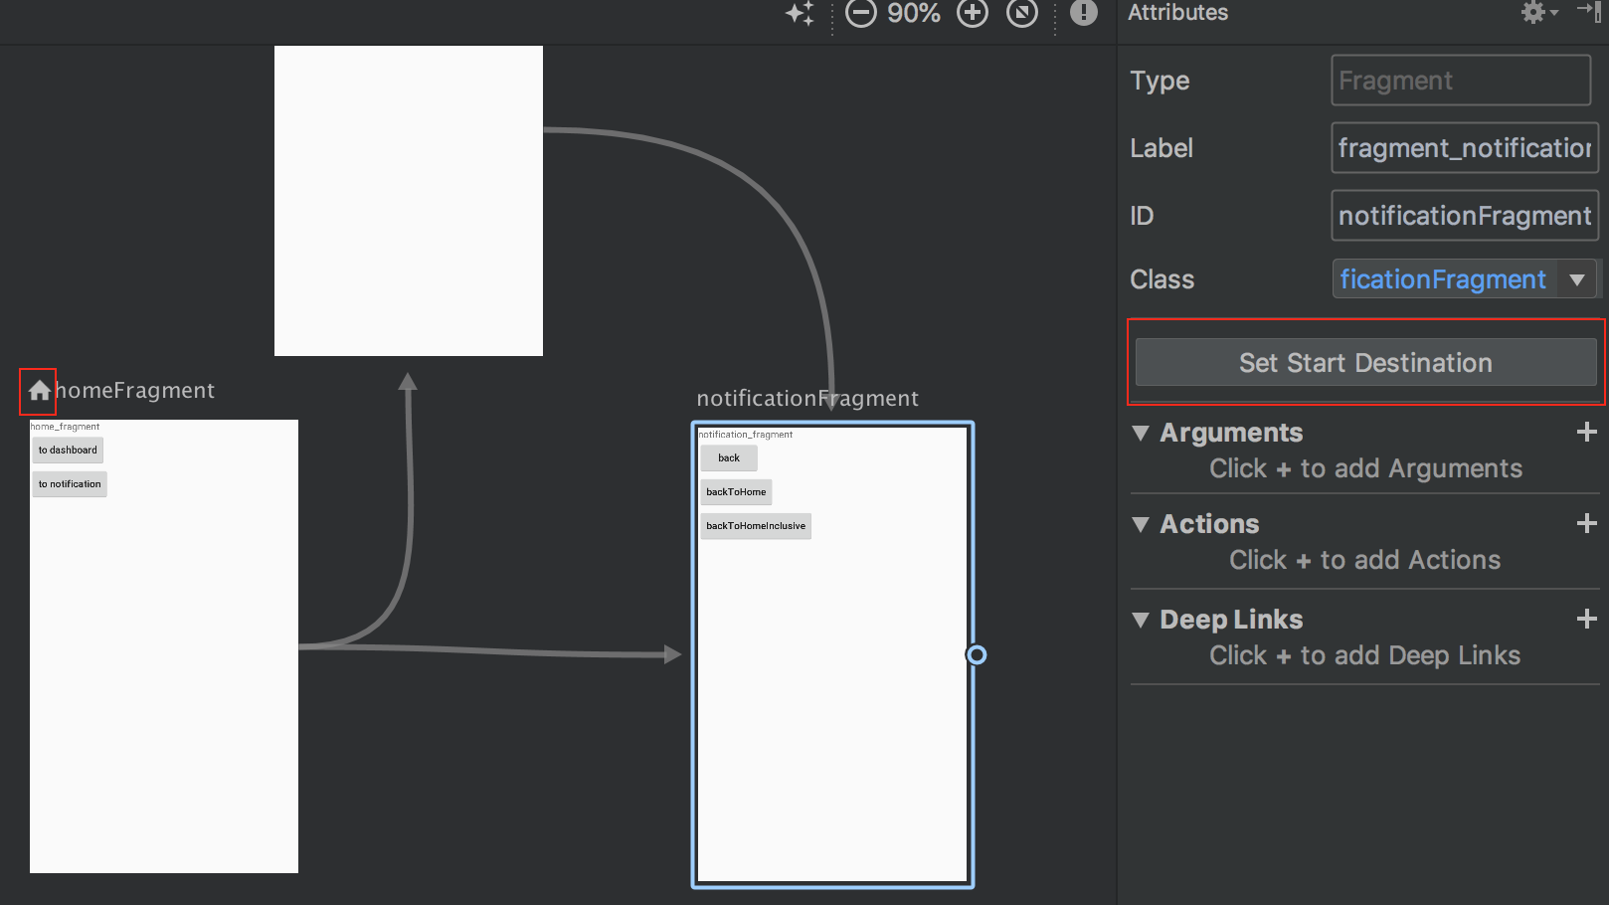Collapse the Arguments section
The width and height of the screenshot is (1609, 905).
pyautogui.click(x=1141, y=433)
